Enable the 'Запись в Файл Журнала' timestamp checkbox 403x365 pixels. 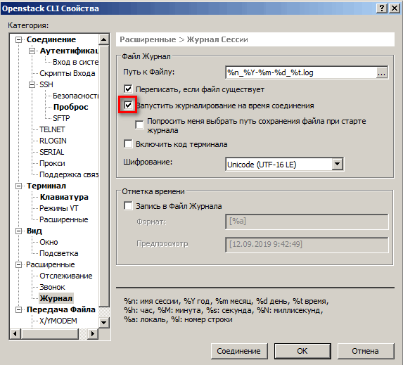coord(128,206)
